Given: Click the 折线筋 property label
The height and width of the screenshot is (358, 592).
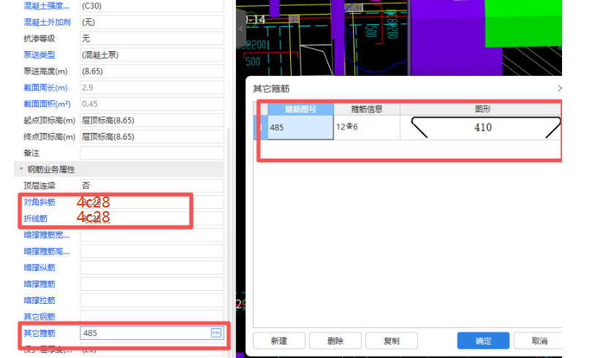Looking at the screenshot, I should pyautogui.click(x=36, y=218).
